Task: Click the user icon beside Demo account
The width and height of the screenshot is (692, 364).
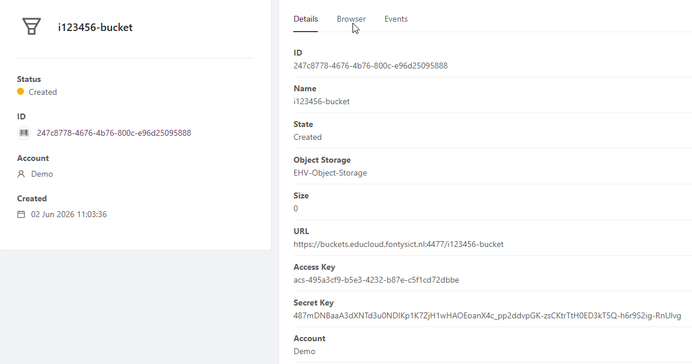Action: click(x=21, y=174)
